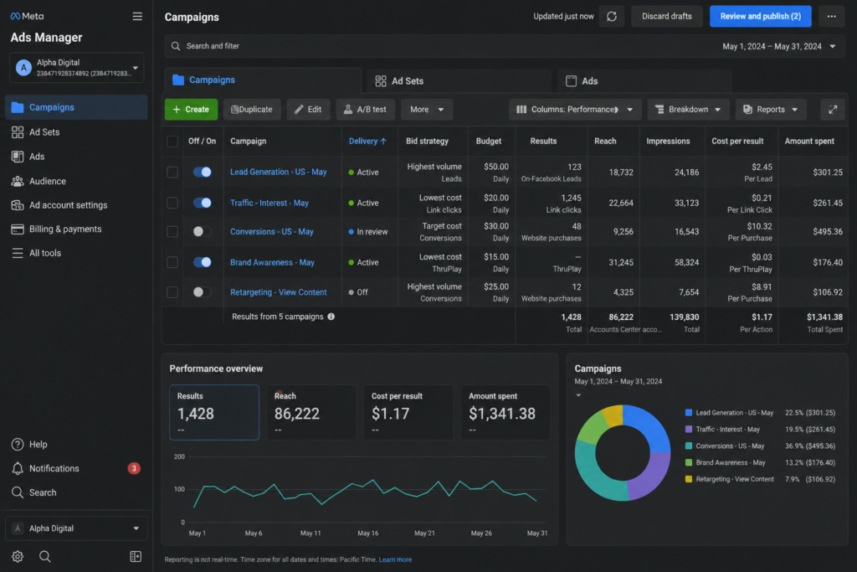Start an A/B test

coord(365,110)
